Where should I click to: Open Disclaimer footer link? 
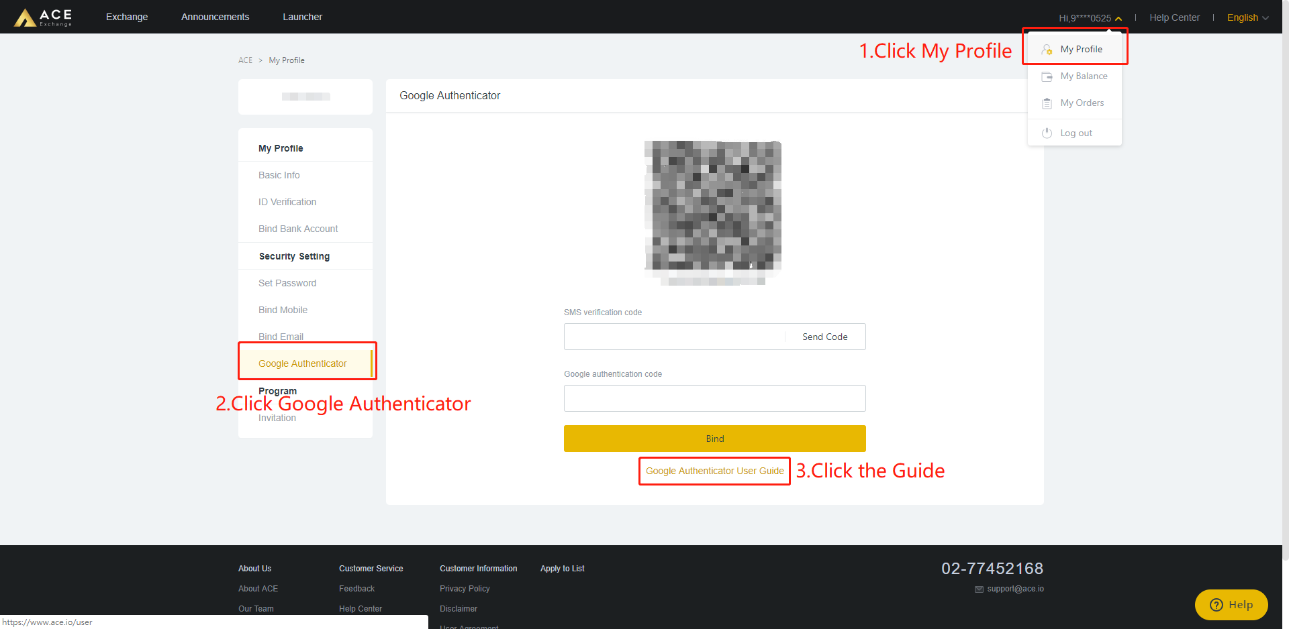tap(459, 609)
